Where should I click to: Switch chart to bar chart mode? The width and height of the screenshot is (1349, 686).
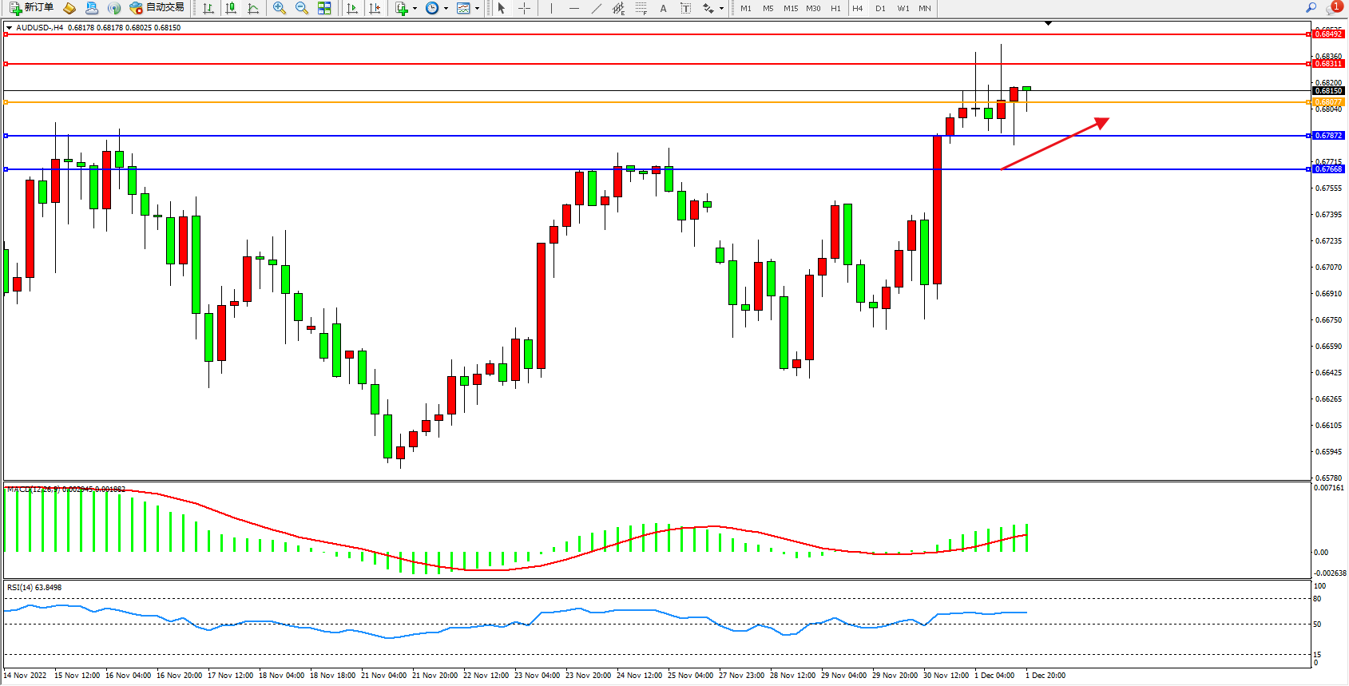click(x=208, y=8)
